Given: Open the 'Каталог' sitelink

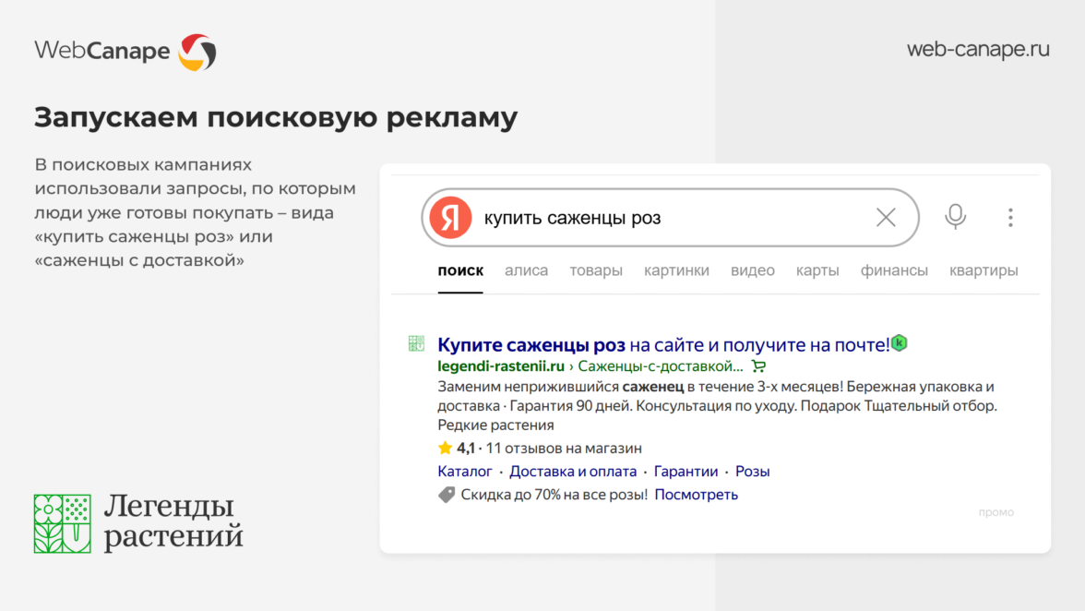Looking at the screenshot, I should click(x=465, y=472).
